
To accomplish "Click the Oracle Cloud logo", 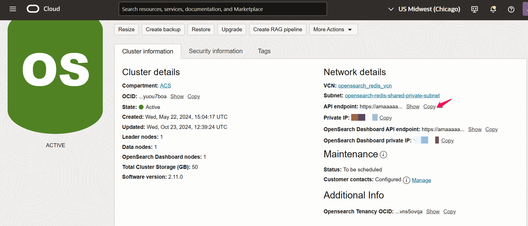I will pyautogui.click(x=33, y=9).
